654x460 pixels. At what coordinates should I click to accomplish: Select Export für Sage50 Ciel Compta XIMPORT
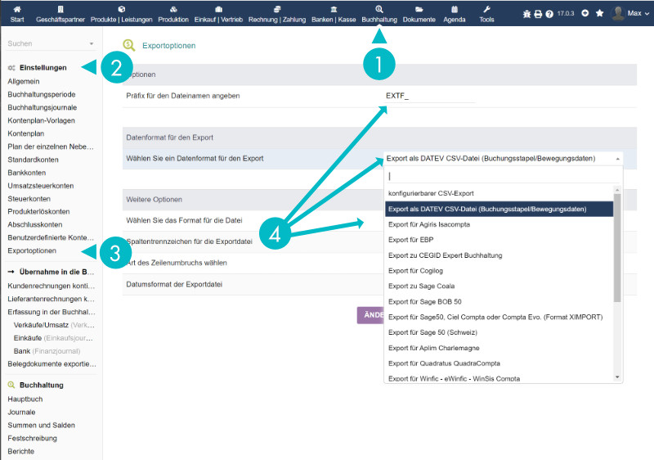[x=499, y=317]
